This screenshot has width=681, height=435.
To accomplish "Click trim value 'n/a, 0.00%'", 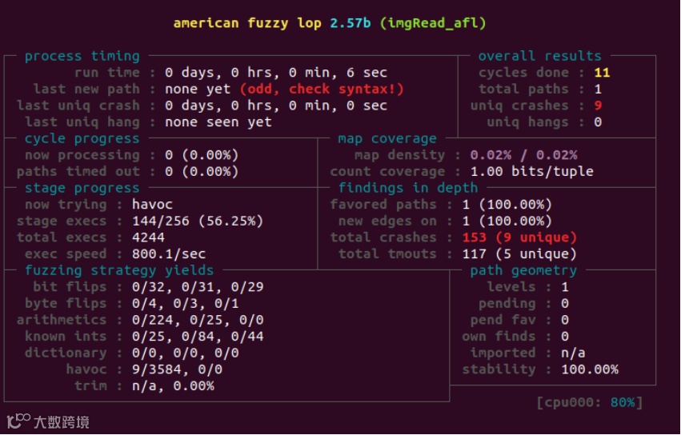I will pyautogui.click(x=173, y=386).
